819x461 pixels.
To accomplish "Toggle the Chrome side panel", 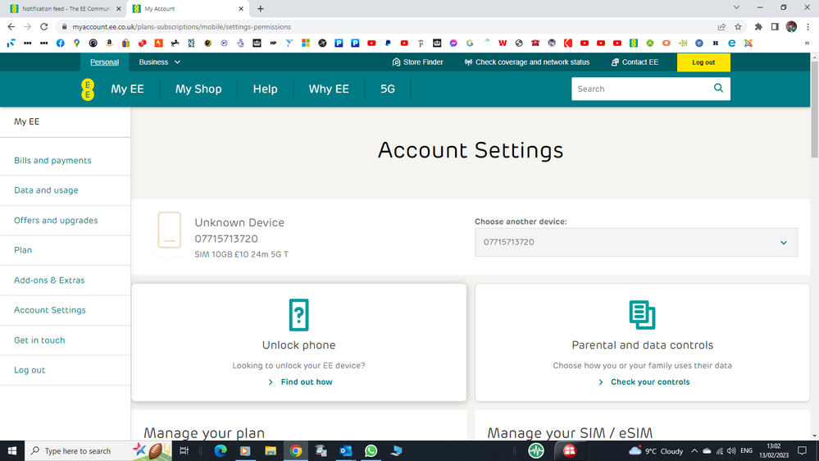I will pyautogui.click(x=775, y=26).
